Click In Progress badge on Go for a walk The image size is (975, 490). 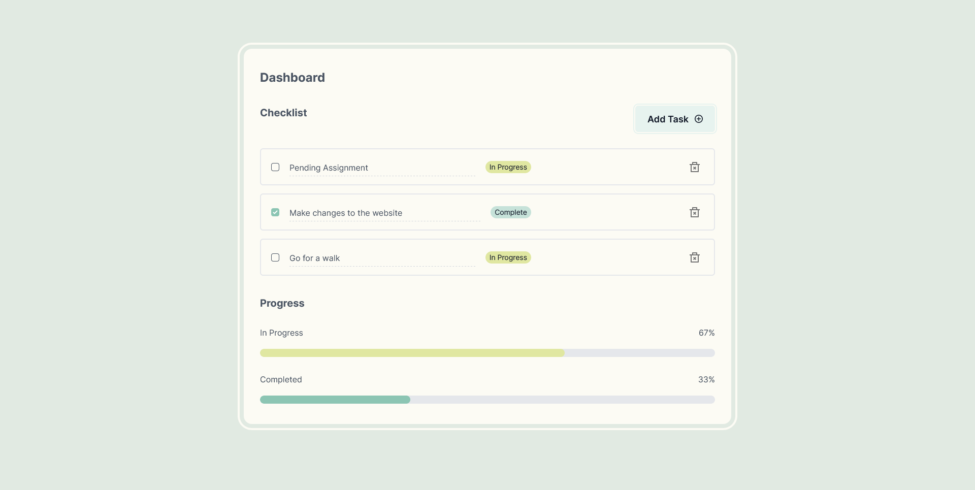coord(508,257)
